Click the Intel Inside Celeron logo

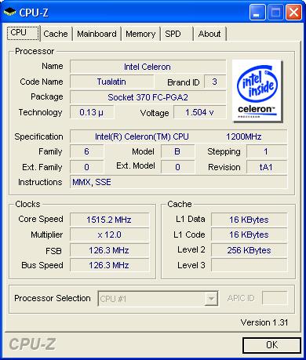click(257, 91)
